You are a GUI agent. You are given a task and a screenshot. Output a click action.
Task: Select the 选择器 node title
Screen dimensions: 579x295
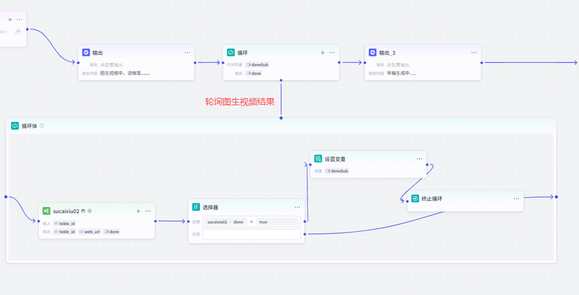point(210,208)
